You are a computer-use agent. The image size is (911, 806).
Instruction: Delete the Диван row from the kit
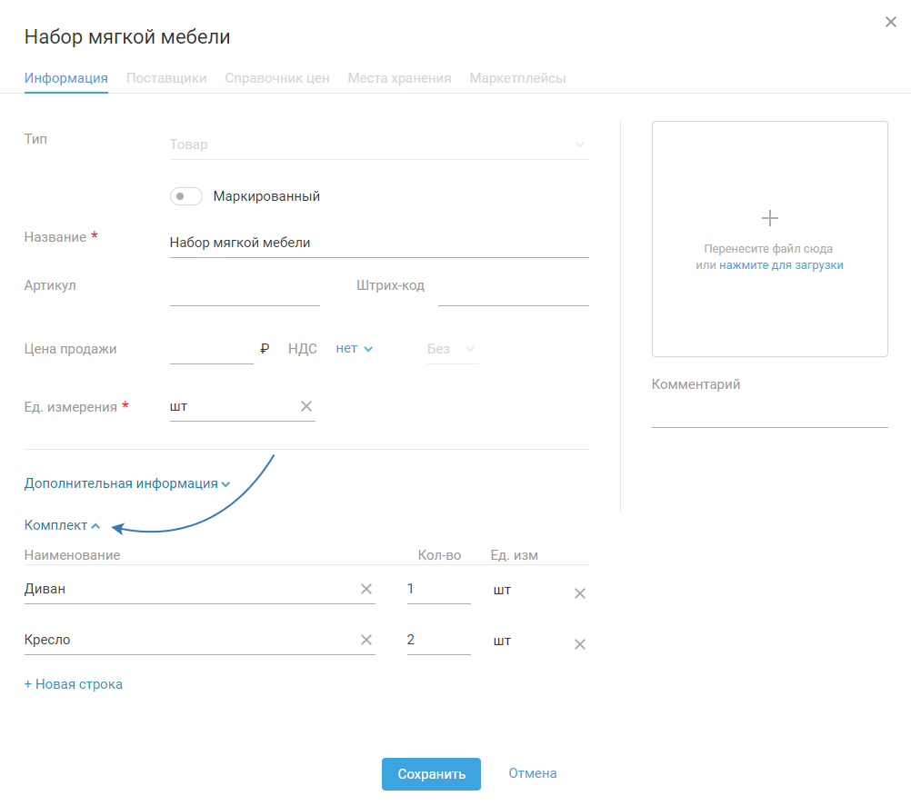(580, 593)
